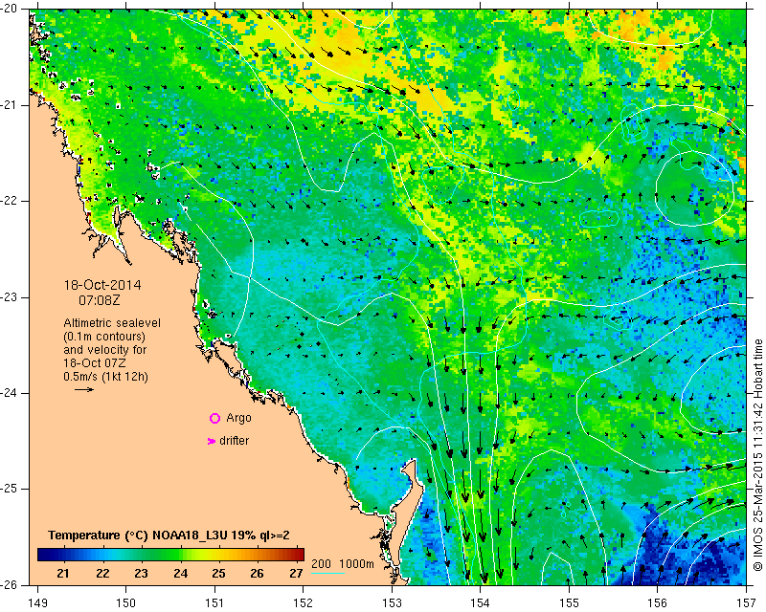Click the text '(0.1m contours)'
The height and width of the screenshot is (612, 766).
(x=104, y=337)
